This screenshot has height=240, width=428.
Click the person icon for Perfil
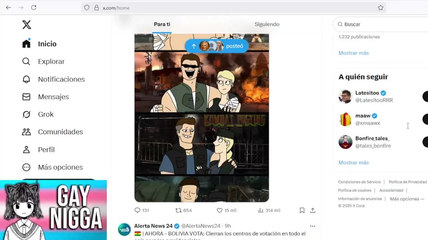point(26,150)
